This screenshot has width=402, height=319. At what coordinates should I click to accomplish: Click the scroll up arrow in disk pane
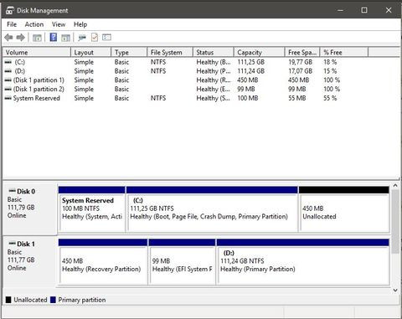[395, 185]
